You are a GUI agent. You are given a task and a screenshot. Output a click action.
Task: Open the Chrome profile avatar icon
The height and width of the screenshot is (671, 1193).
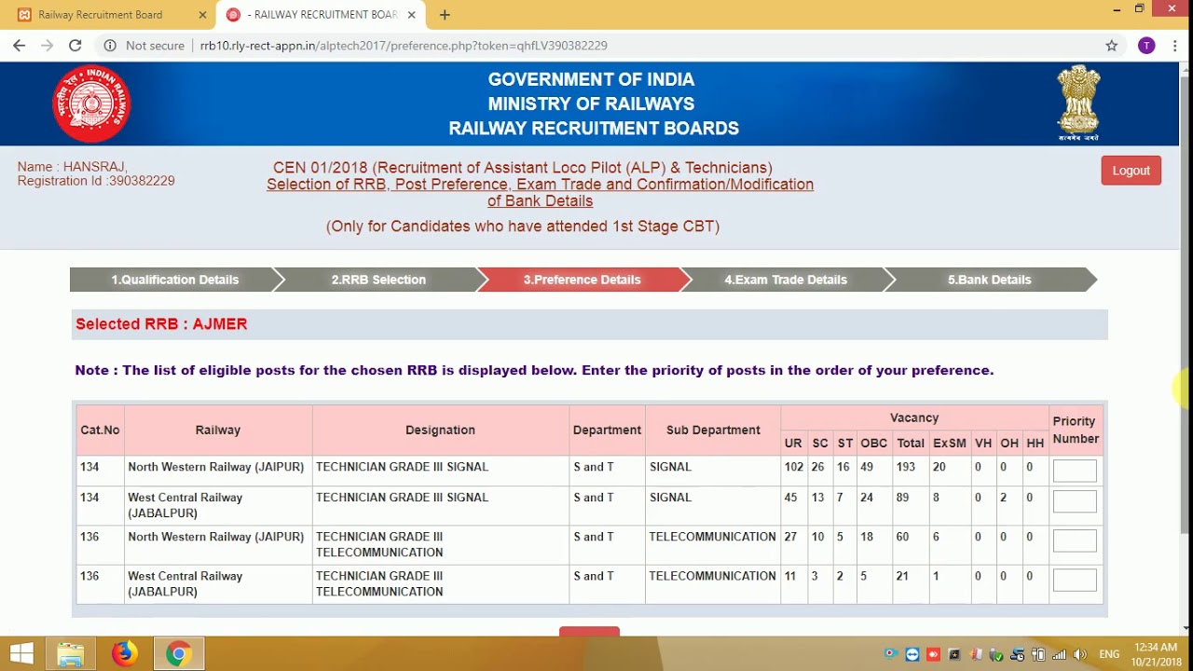(1146, 45)
